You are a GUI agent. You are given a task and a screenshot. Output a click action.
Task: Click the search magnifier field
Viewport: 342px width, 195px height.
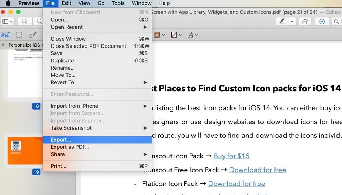337,22
